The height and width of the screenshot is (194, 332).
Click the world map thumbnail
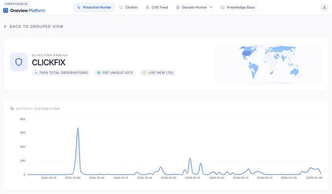pyautogui.click(x=269, y=64)
